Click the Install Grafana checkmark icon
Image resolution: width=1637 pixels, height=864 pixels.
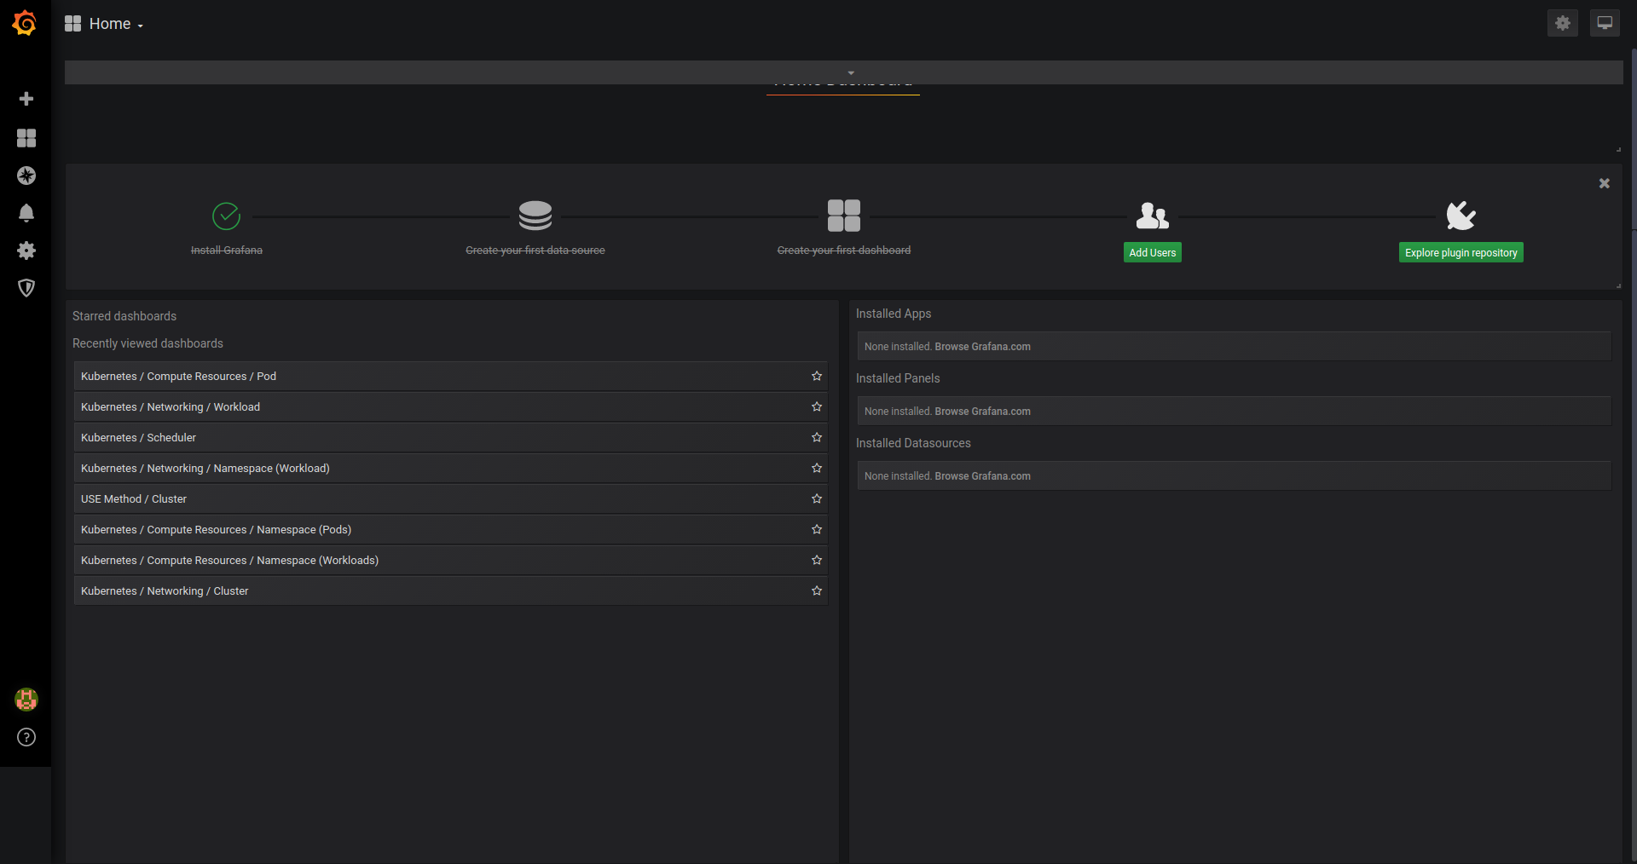pos(227,216)
